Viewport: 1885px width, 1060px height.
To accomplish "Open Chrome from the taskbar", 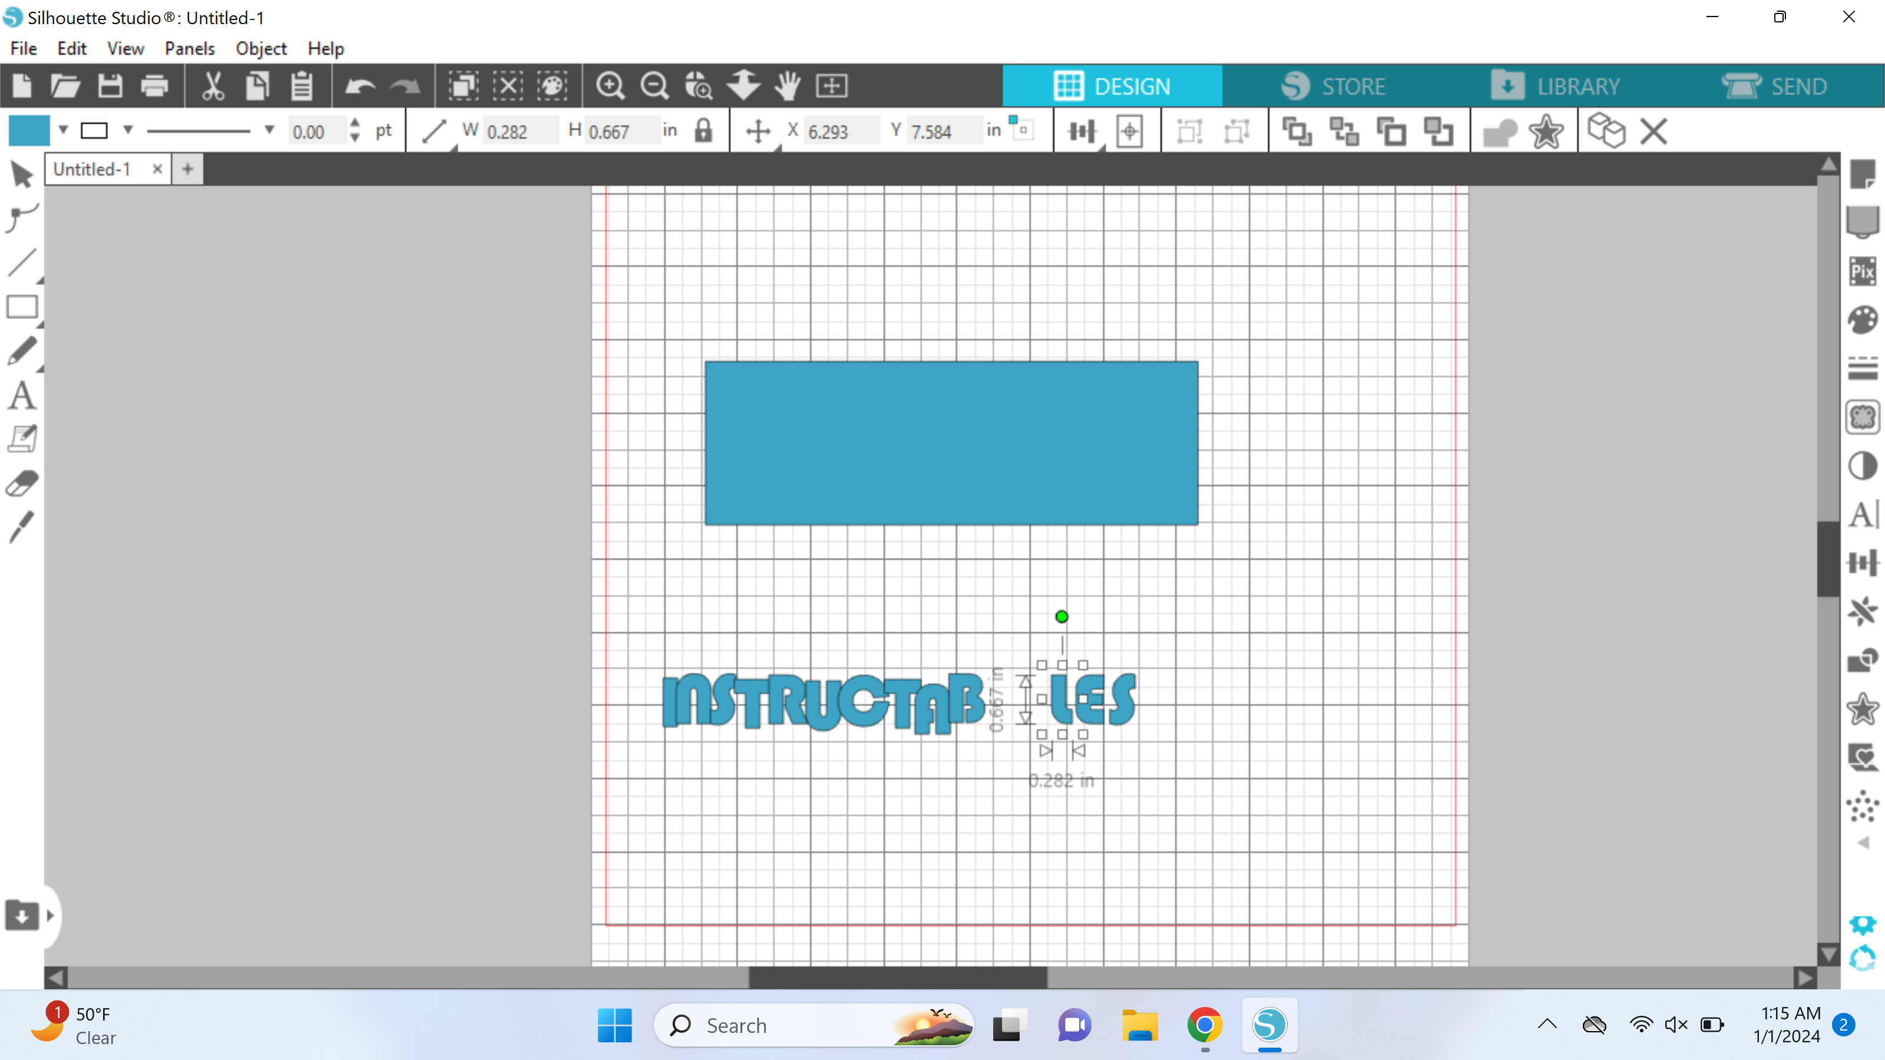I will point(1205,1026).
